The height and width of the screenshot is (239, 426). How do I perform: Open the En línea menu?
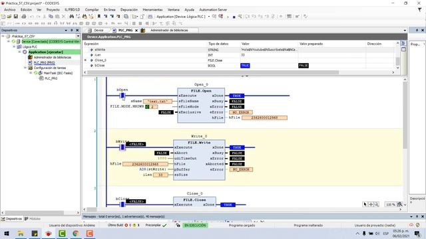(109, 9)
